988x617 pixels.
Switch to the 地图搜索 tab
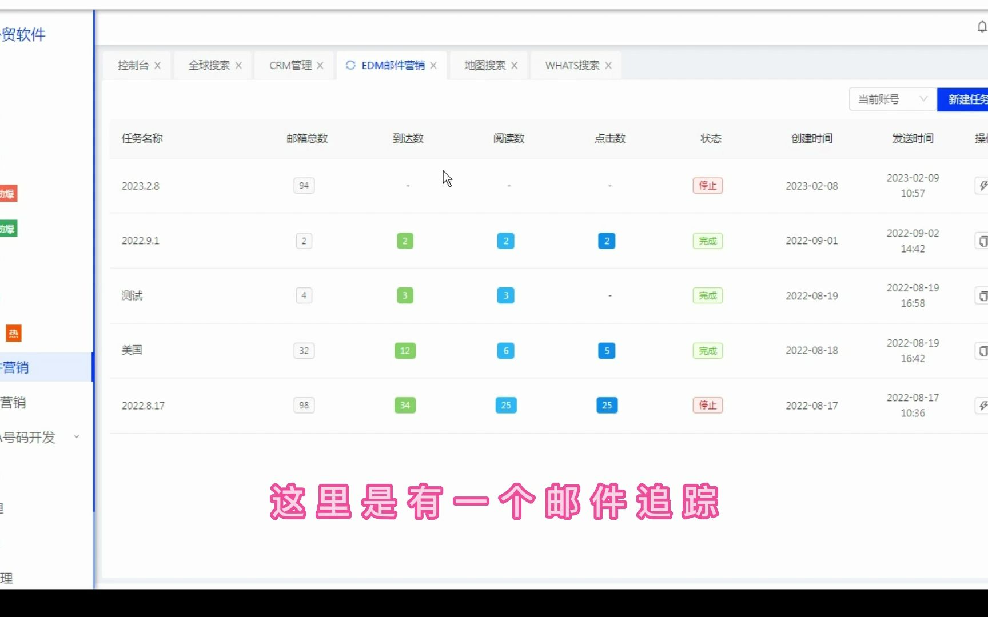click(485, 66)
